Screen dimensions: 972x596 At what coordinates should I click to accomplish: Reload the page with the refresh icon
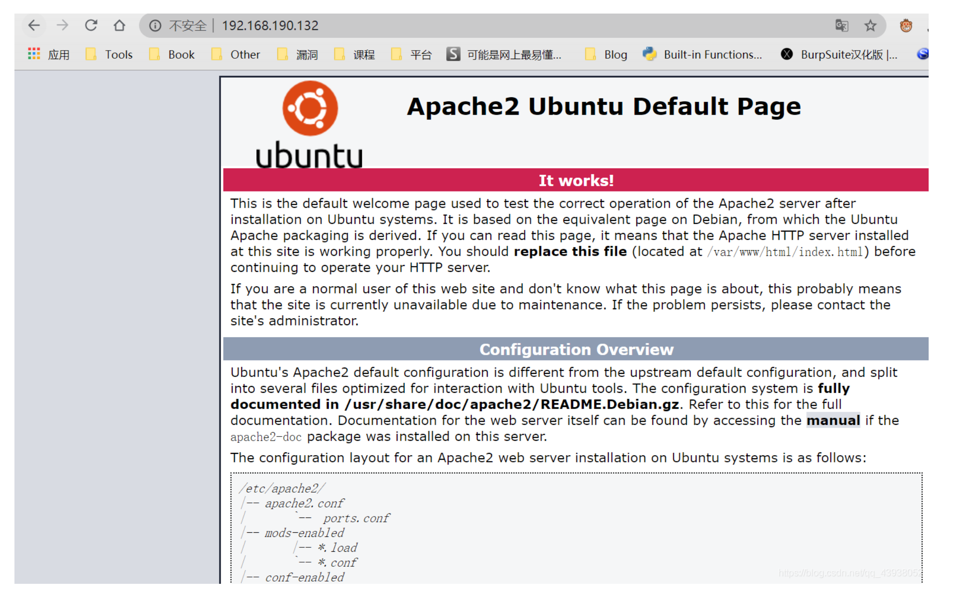pyautogui.click(x=91, y=25)
